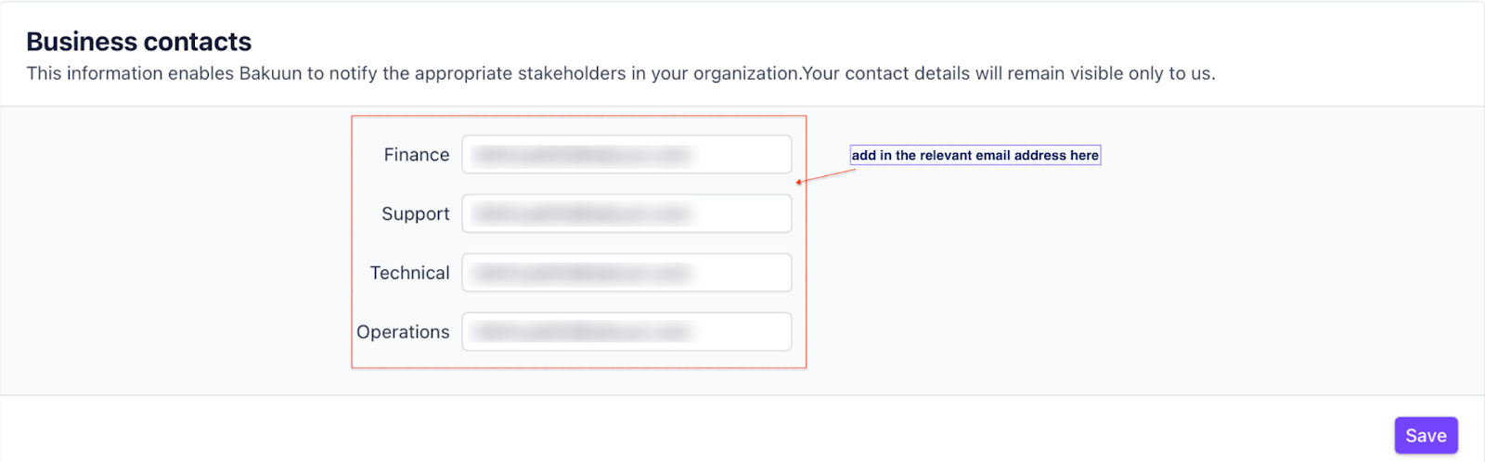Click the red arrow pointing at Finance field
This screenshot has height=462, width=1485.
coord(825,176)
